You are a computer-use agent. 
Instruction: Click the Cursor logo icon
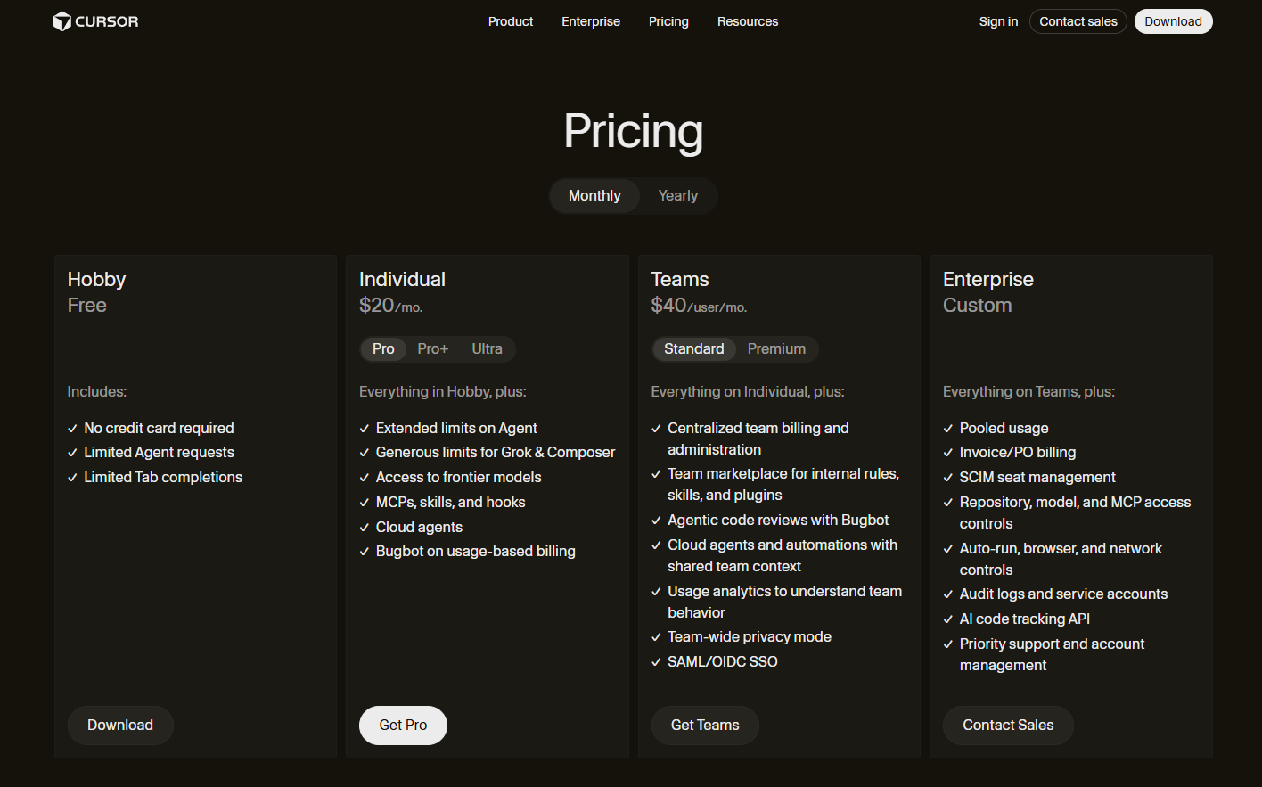point(61,21)
